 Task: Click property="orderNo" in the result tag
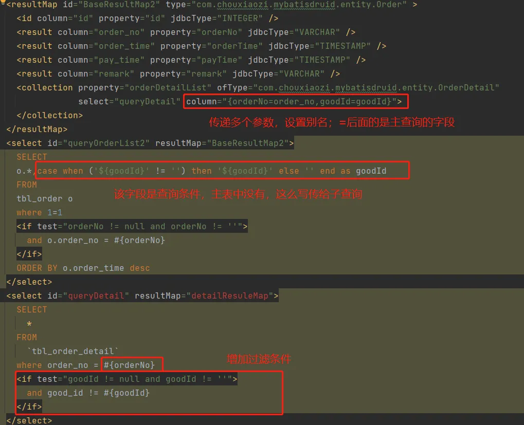(196, 32)
